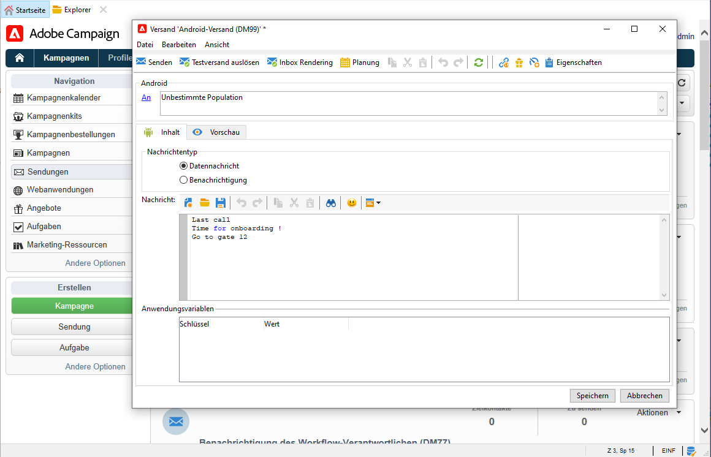Click the database icon in the status bar

point(691,451)
